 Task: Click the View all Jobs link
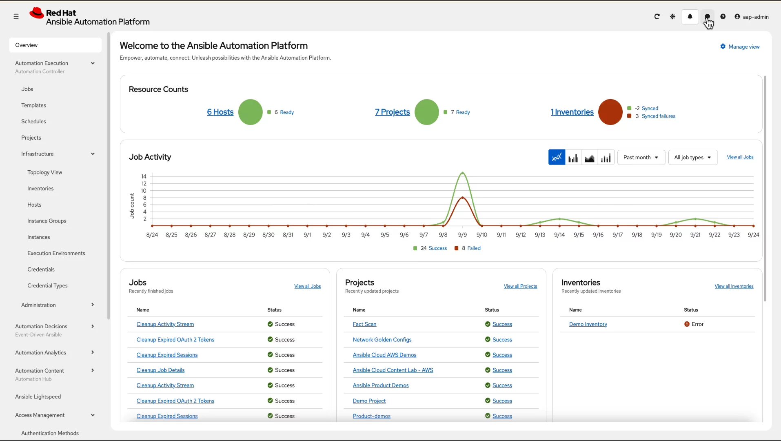pyautogui.click(x=740, y=157)
